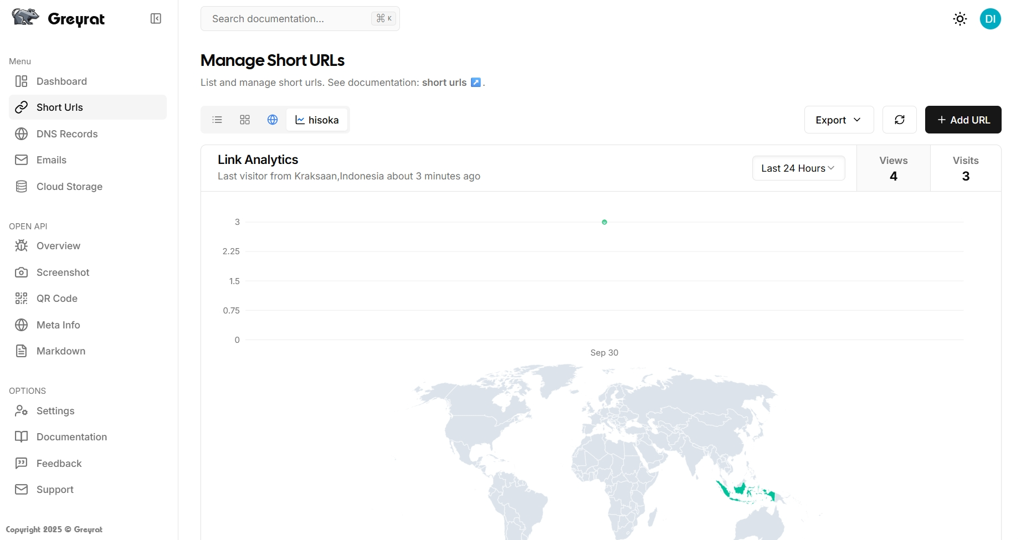Screen dimensions: 1021x540
Task: Click the refresh icon button
Action: click(899, 120)
